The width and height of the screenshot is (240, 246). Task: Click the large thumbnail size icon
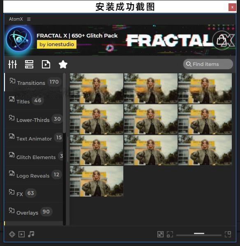[x=228, y=234]
